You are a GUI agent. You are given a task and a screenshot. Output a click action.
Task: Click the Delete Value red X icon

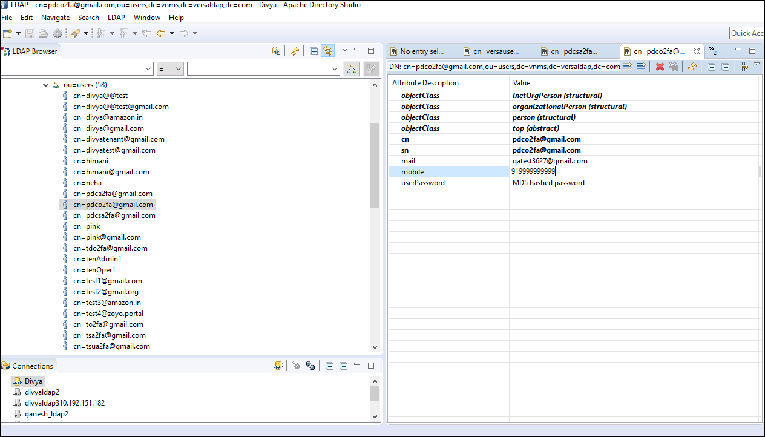tap(660, 67)
